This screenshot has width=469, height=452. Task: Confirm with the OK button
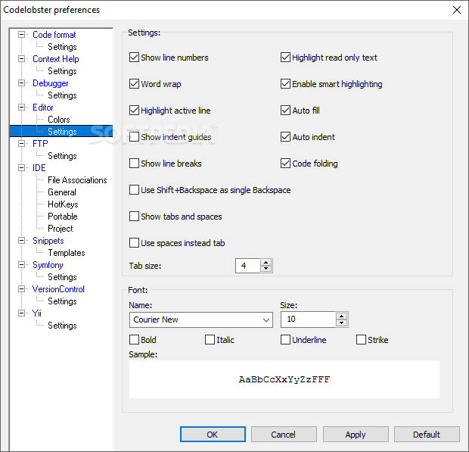tap(213, 435)
